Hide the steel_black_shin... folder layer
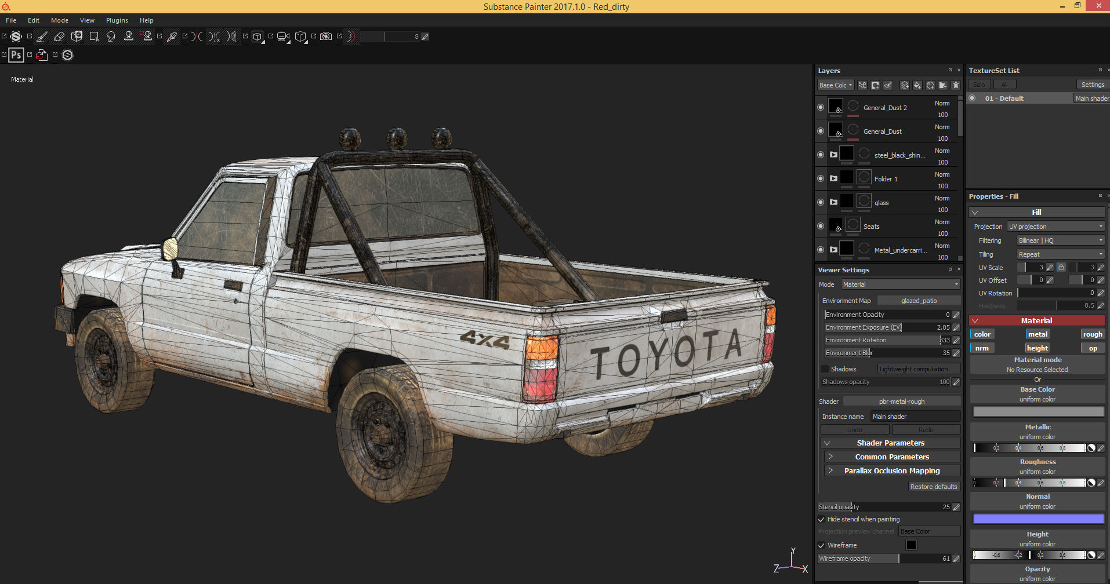Screen dimensions: 1110x584 click(821, 155)
